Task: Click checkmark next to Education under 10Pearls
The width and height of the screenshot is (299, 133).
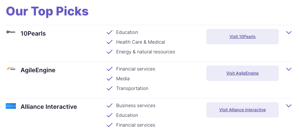Action: tap(110, 32)
